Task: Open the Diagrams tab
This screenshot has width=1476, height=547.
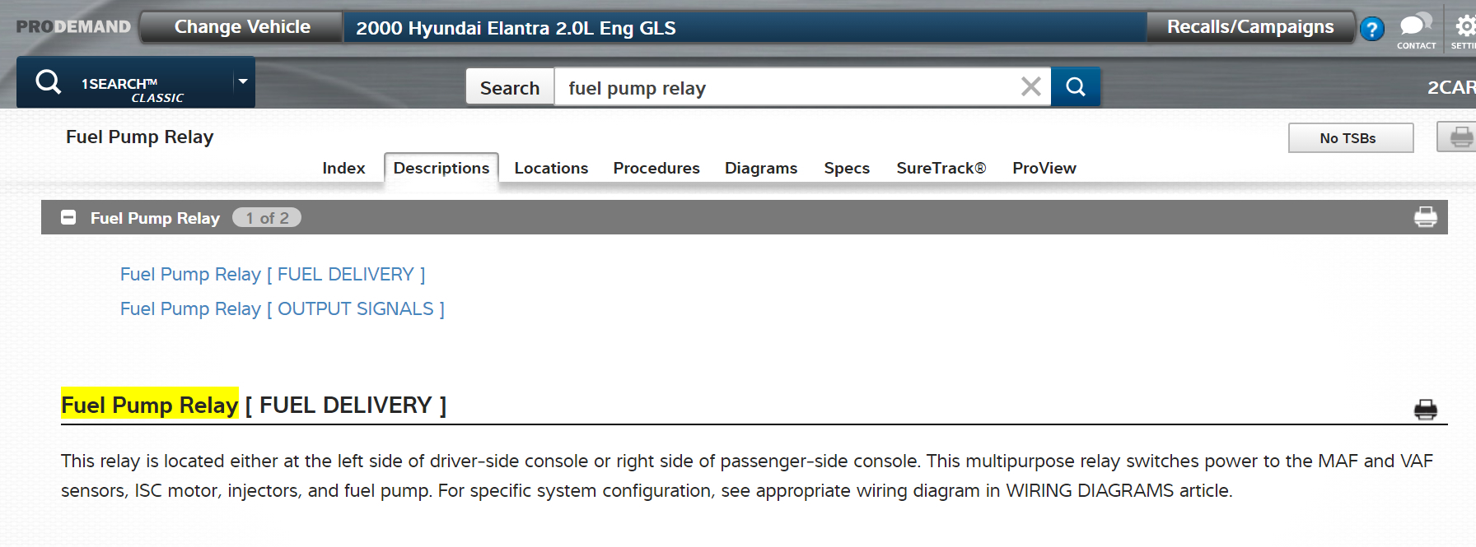Action: (x=760, y=168)
